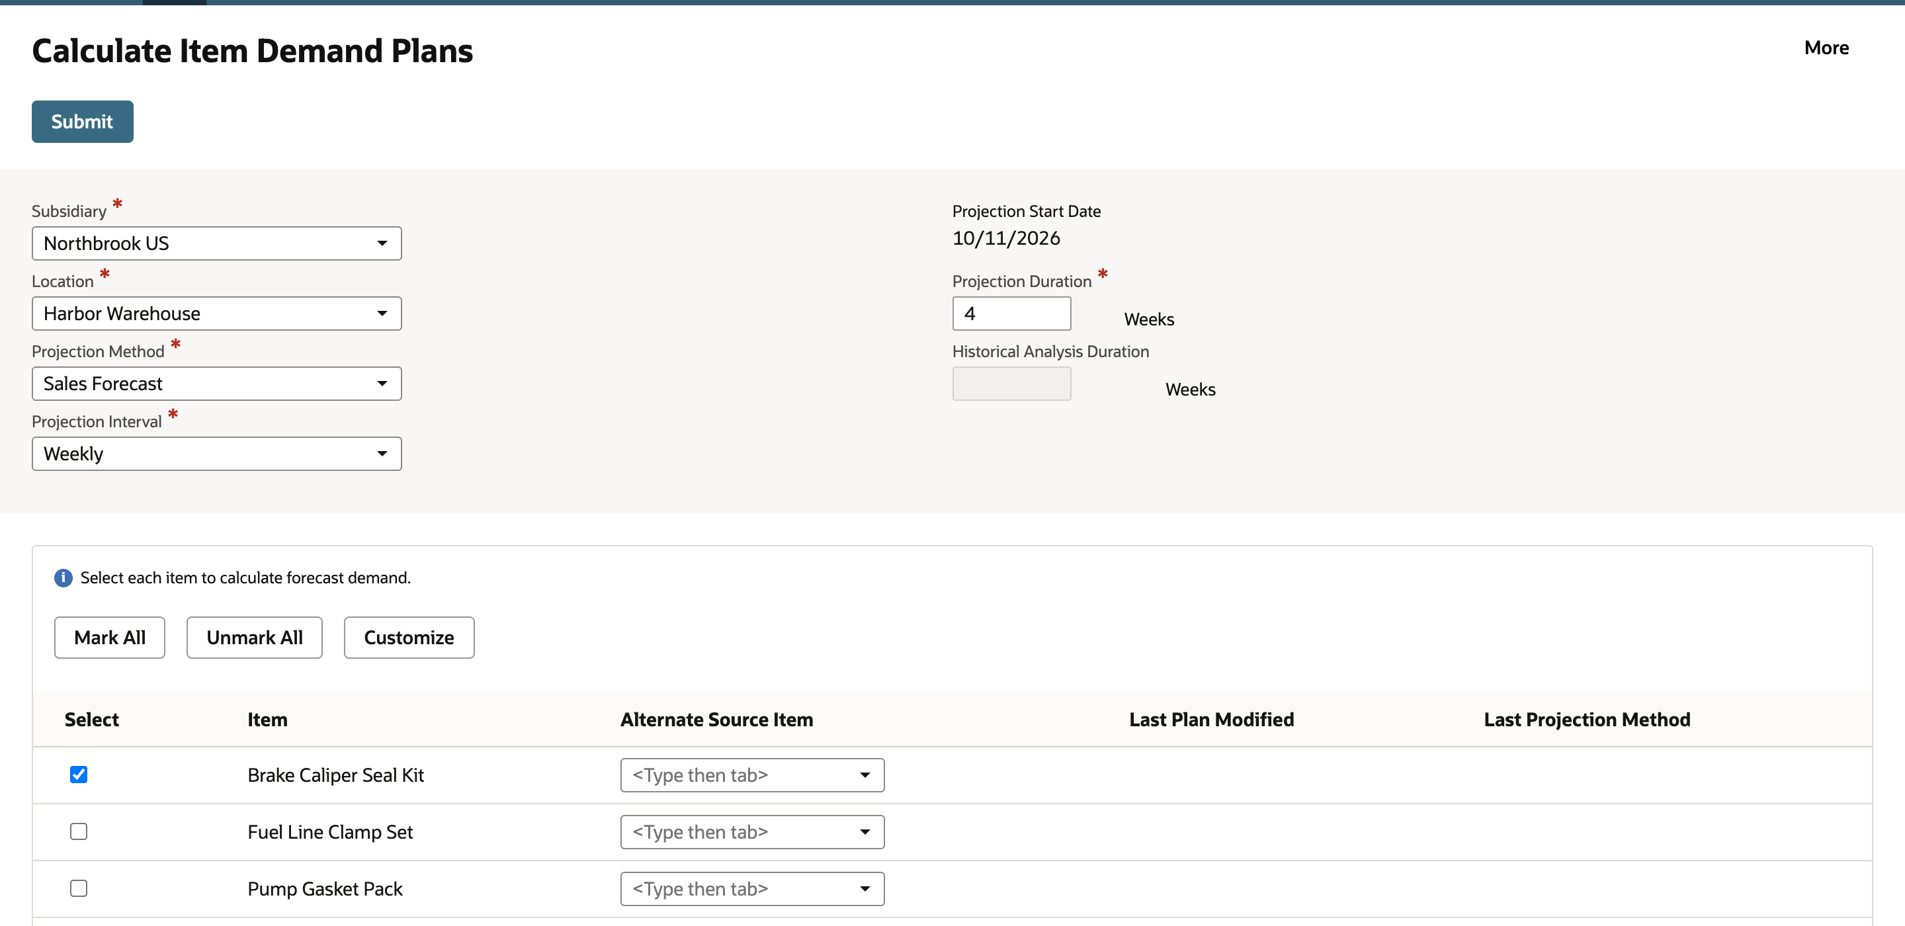The image size is (1905, 926).
Task: Click the Unmark All button
Action: (x=255, y=638)
